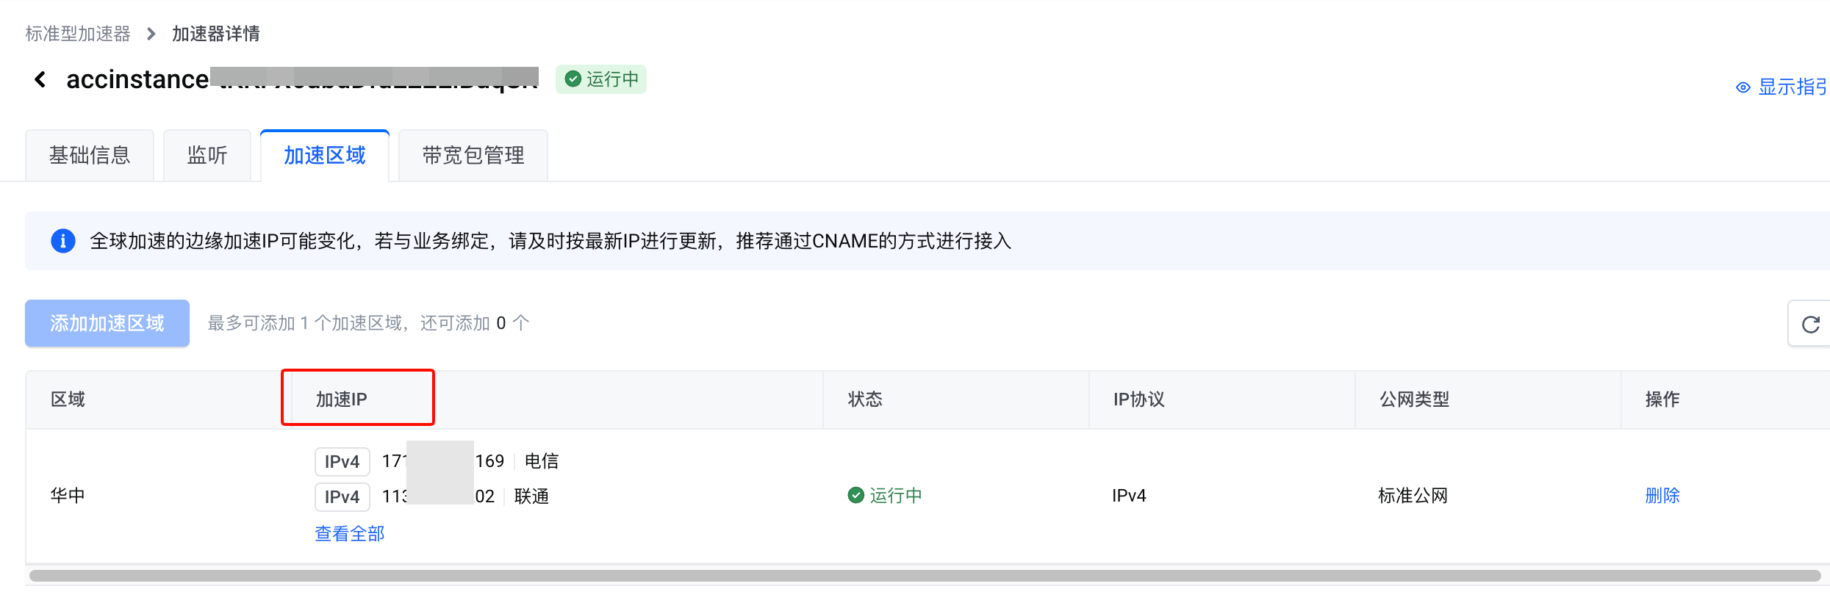
Task: Click the blue info icon in notice
Action: pyautogui.click(x=63, y=241)
